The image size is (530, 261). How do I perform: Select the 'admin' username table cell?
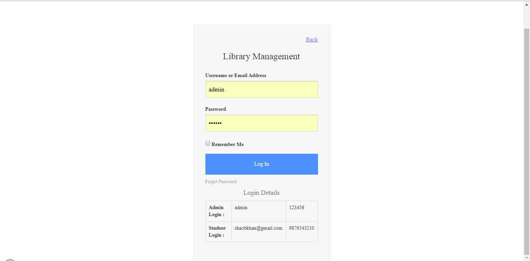coord(259,211)
